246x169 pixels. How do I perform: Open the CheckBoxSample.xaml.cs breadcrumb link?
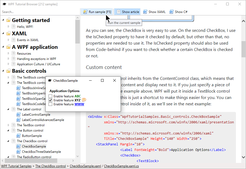121,166
